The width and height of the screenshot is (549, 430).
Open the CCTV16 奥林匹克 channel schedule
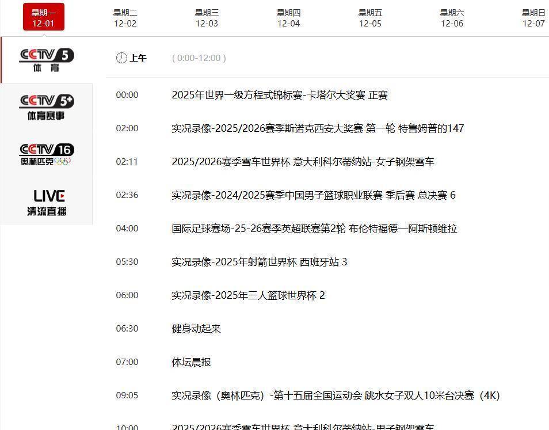coord(47,154)
